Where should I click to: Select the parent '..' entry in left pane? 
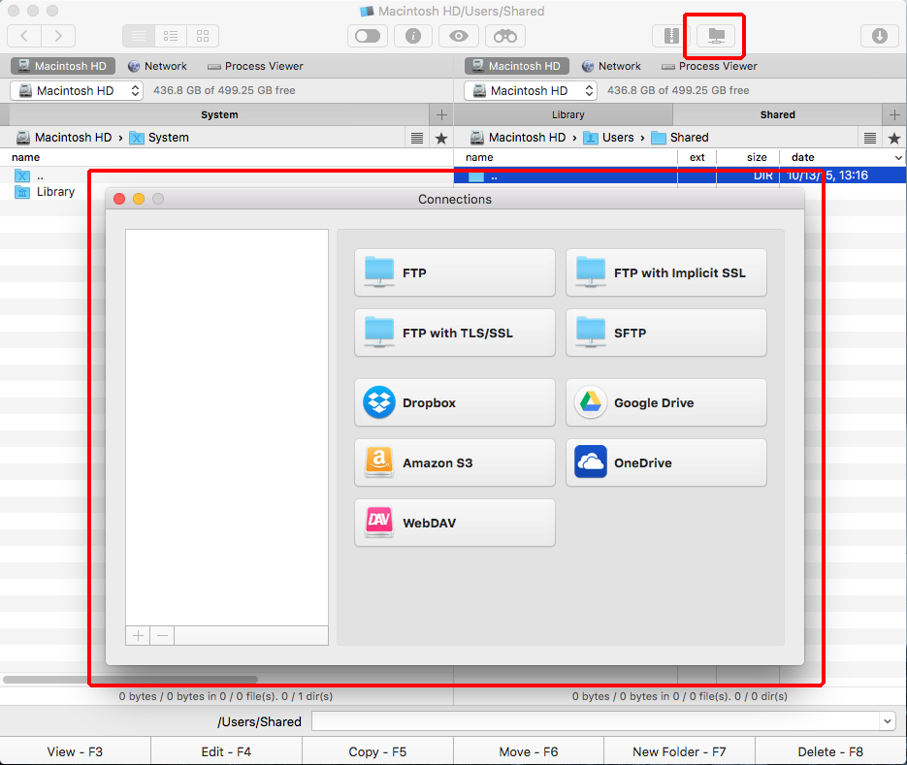[x=29, y=175]
